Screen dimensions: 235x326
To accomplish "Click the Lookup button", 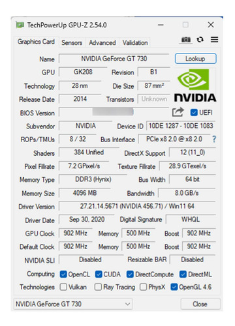I will click(195, 59).
